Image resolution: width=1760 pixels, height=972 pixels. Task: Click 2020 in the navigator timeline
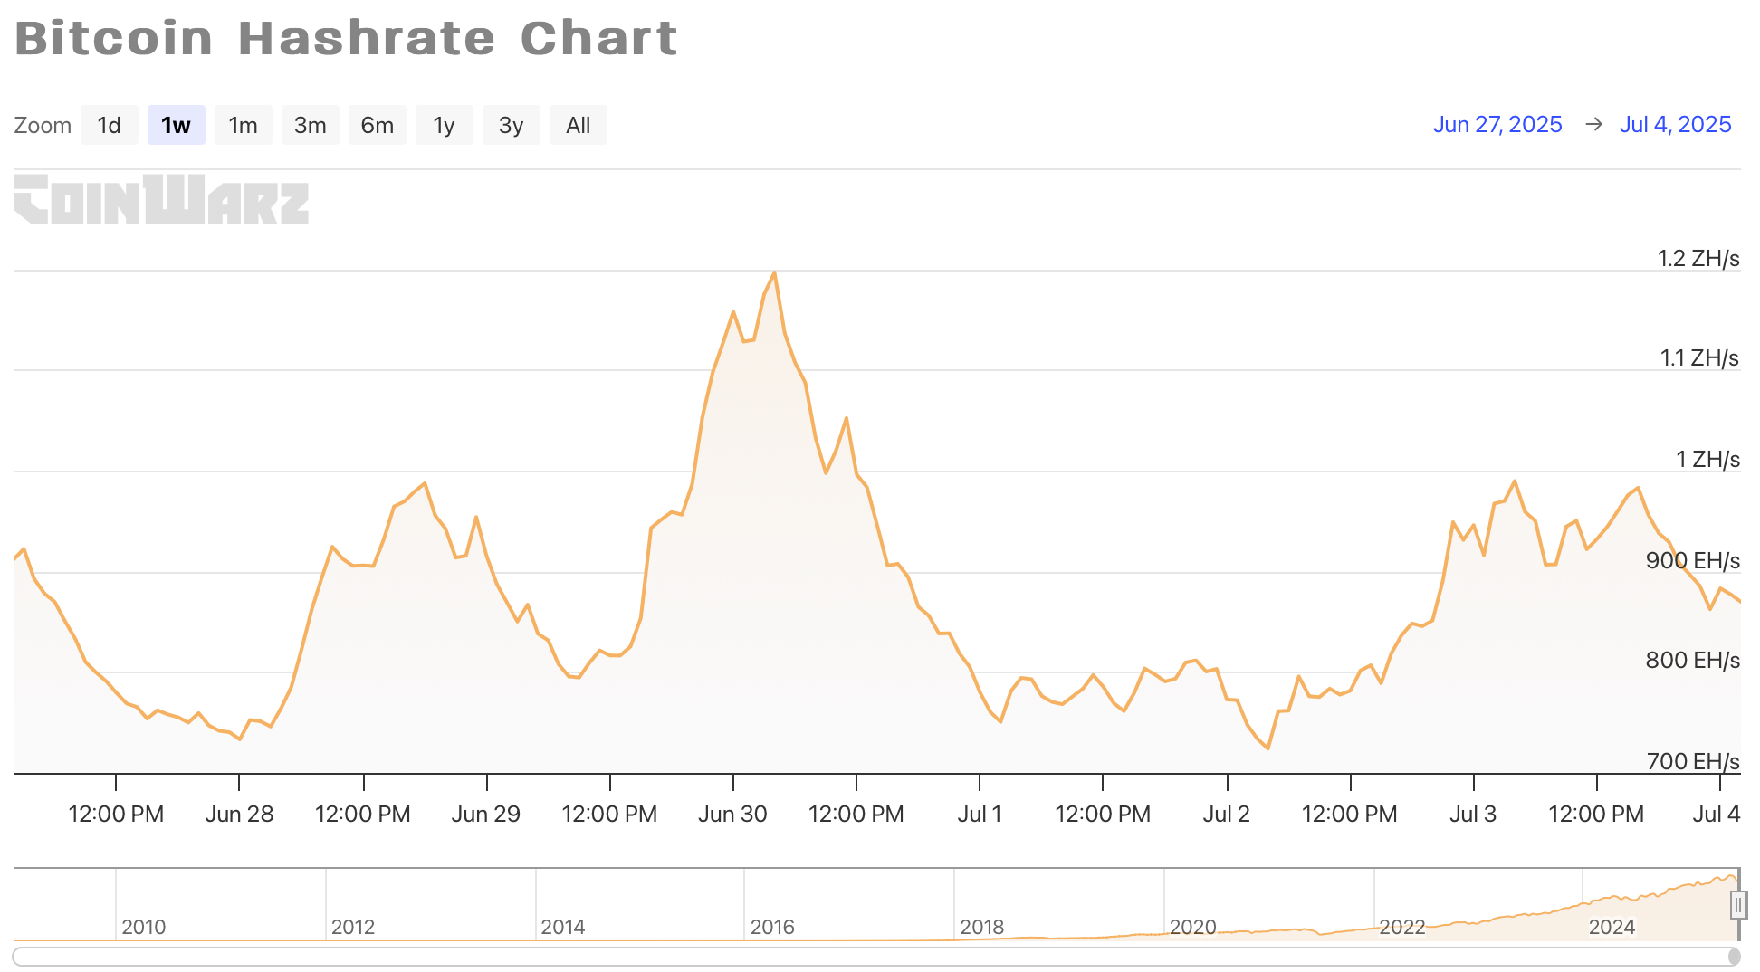click(1192, 927)
